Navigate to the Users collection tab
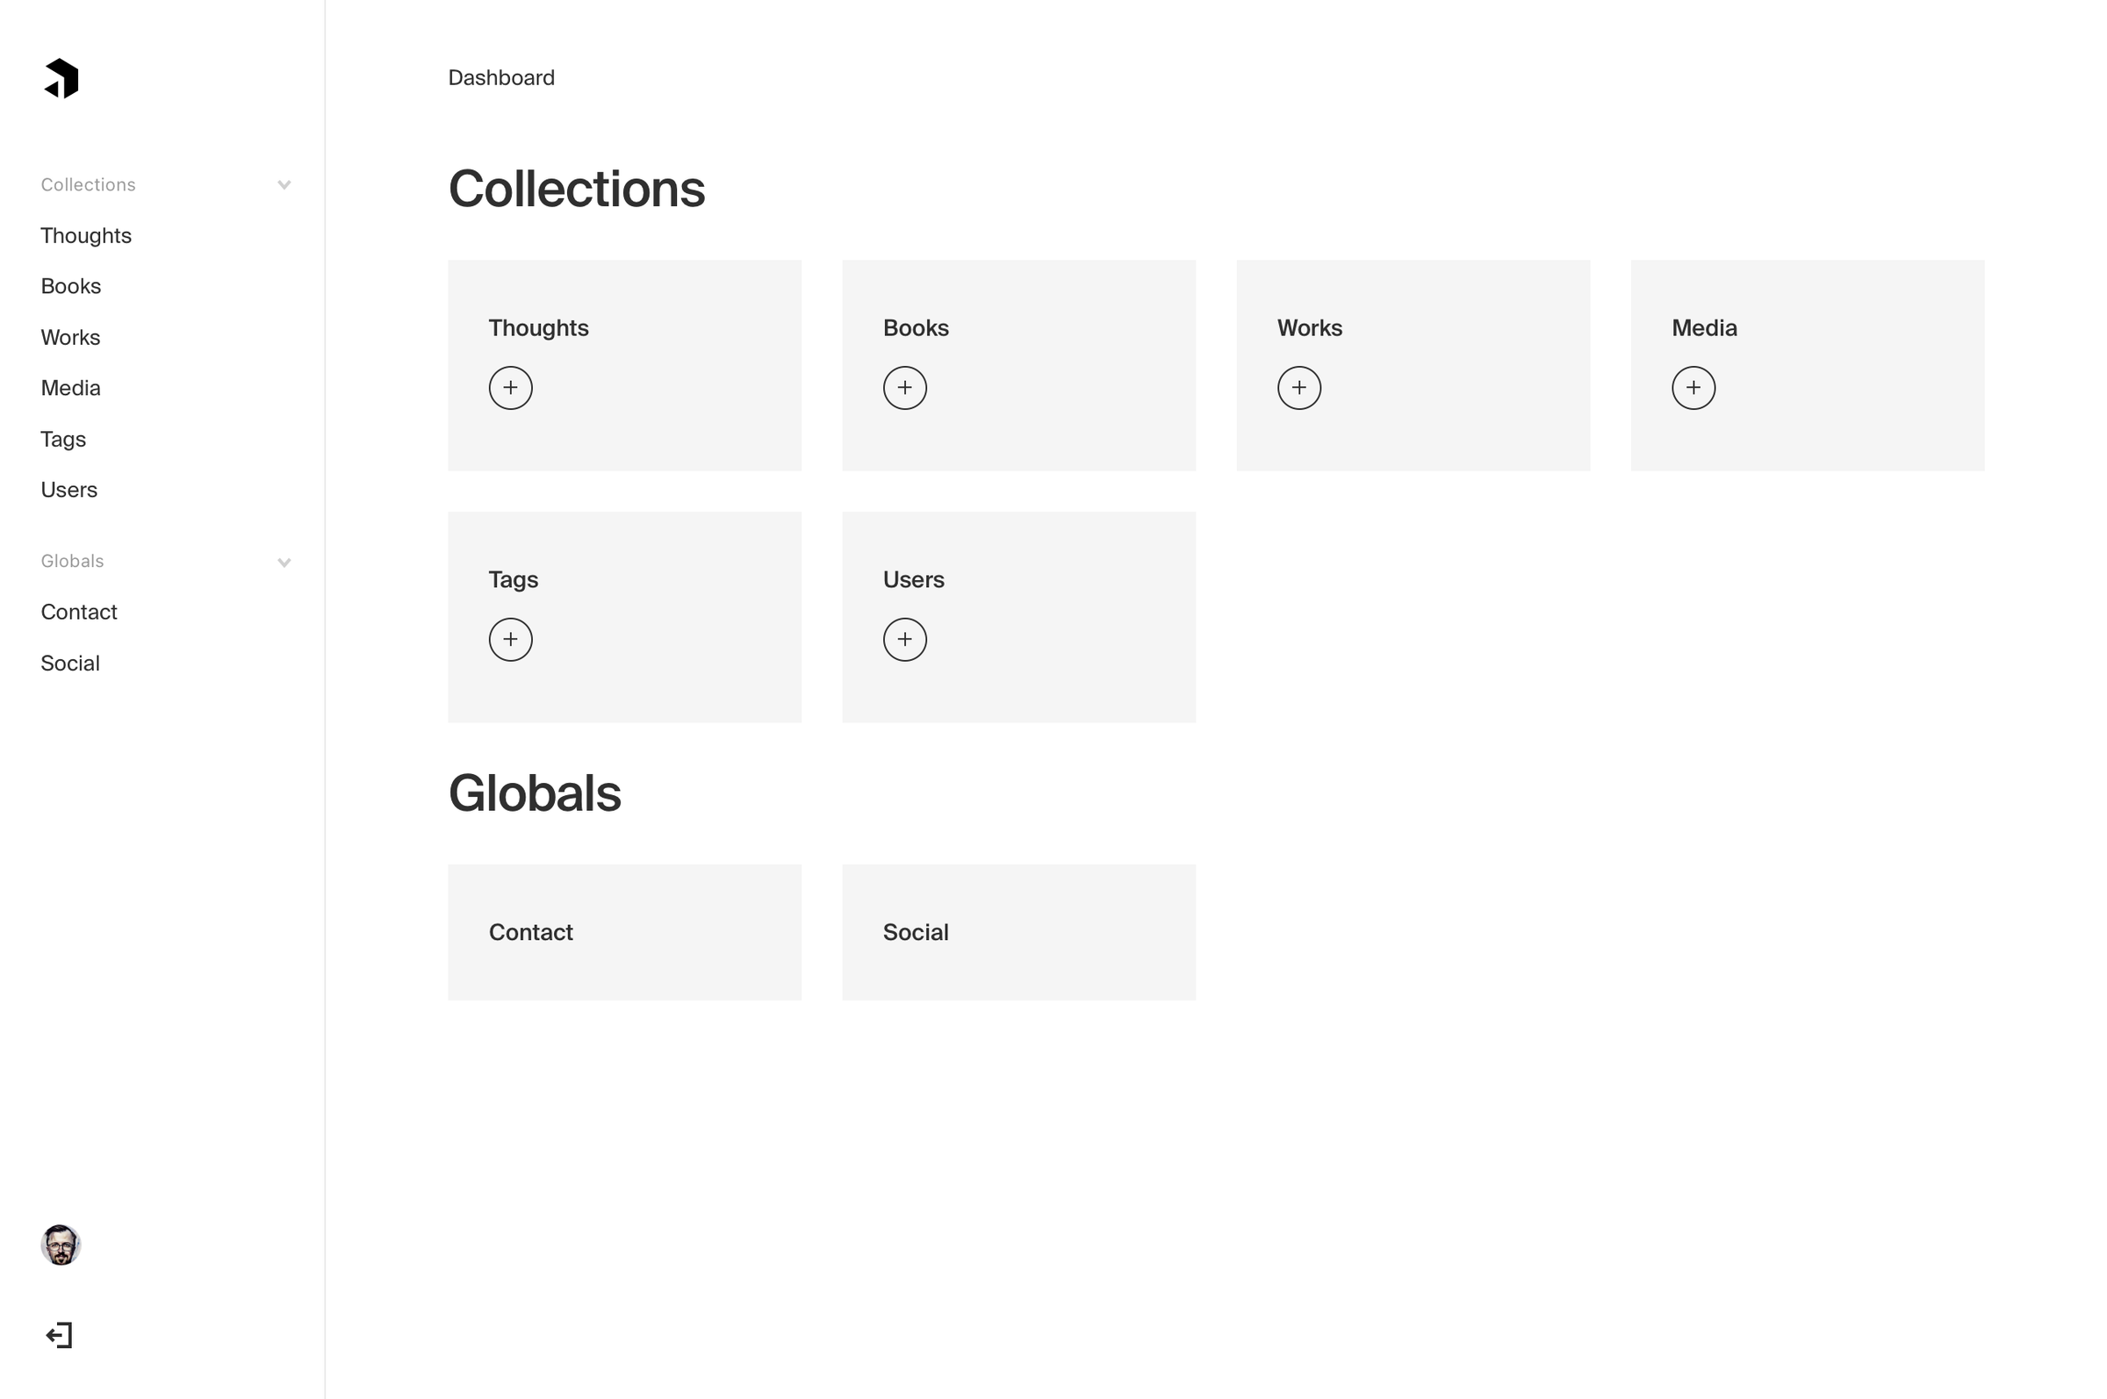 (70, 491)
